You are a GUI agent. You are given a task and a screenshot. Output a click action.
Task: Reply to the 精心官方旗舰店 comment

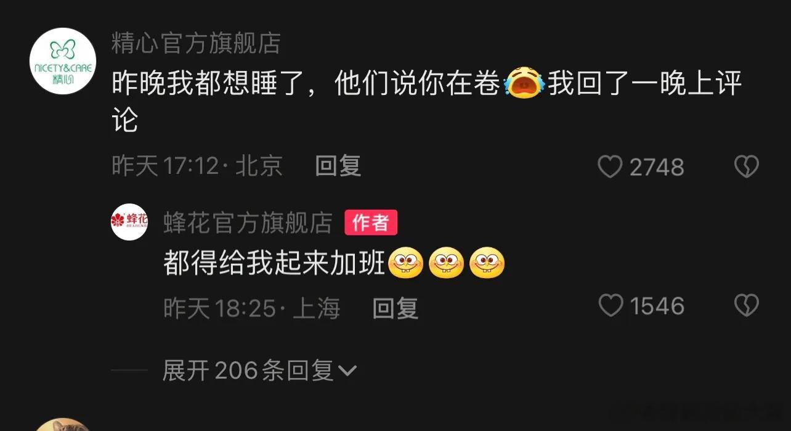point(338,166)
